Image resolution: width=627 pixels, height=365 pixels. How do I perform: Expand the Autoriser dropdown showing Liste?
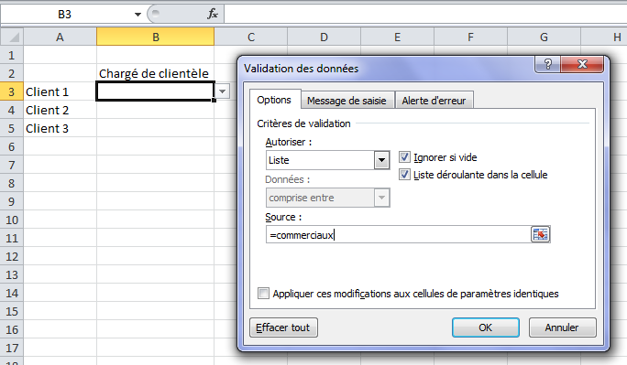(381, 160)
